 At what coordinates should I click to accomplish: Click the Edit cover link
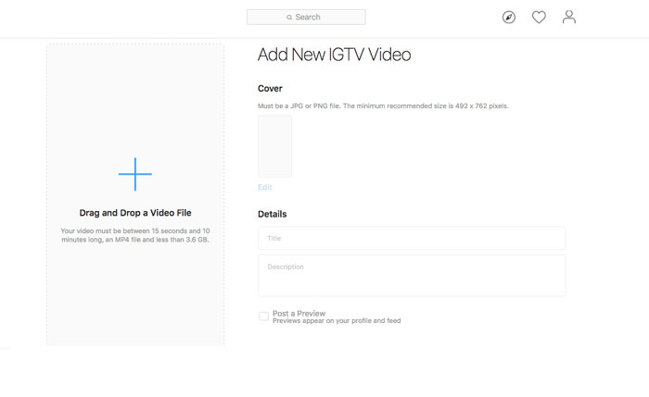coord(265,187)
